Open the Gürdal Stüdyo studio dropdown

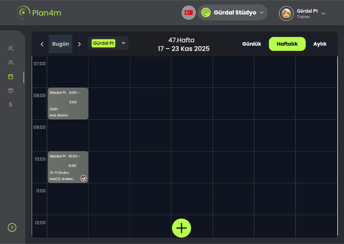coord(232,13)
